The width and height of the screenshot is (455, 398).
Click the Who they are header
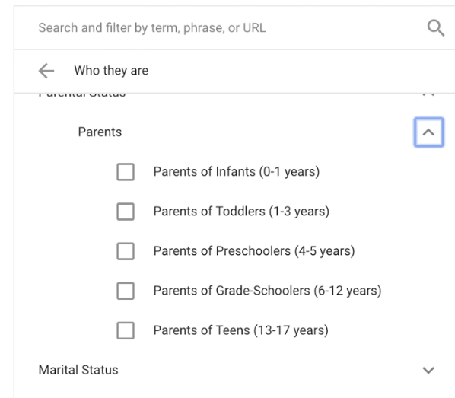[111, 71]
